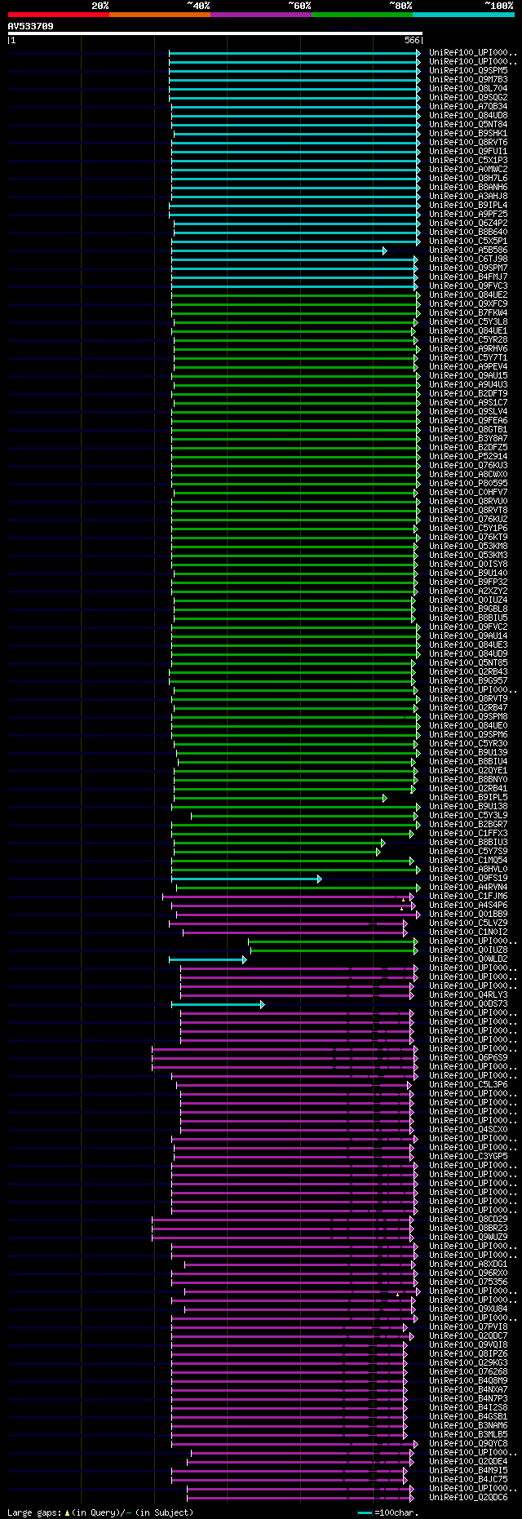Click the red 20% identity legend segment
This screenshot has height=1519, width=522.
coord(58,15)
